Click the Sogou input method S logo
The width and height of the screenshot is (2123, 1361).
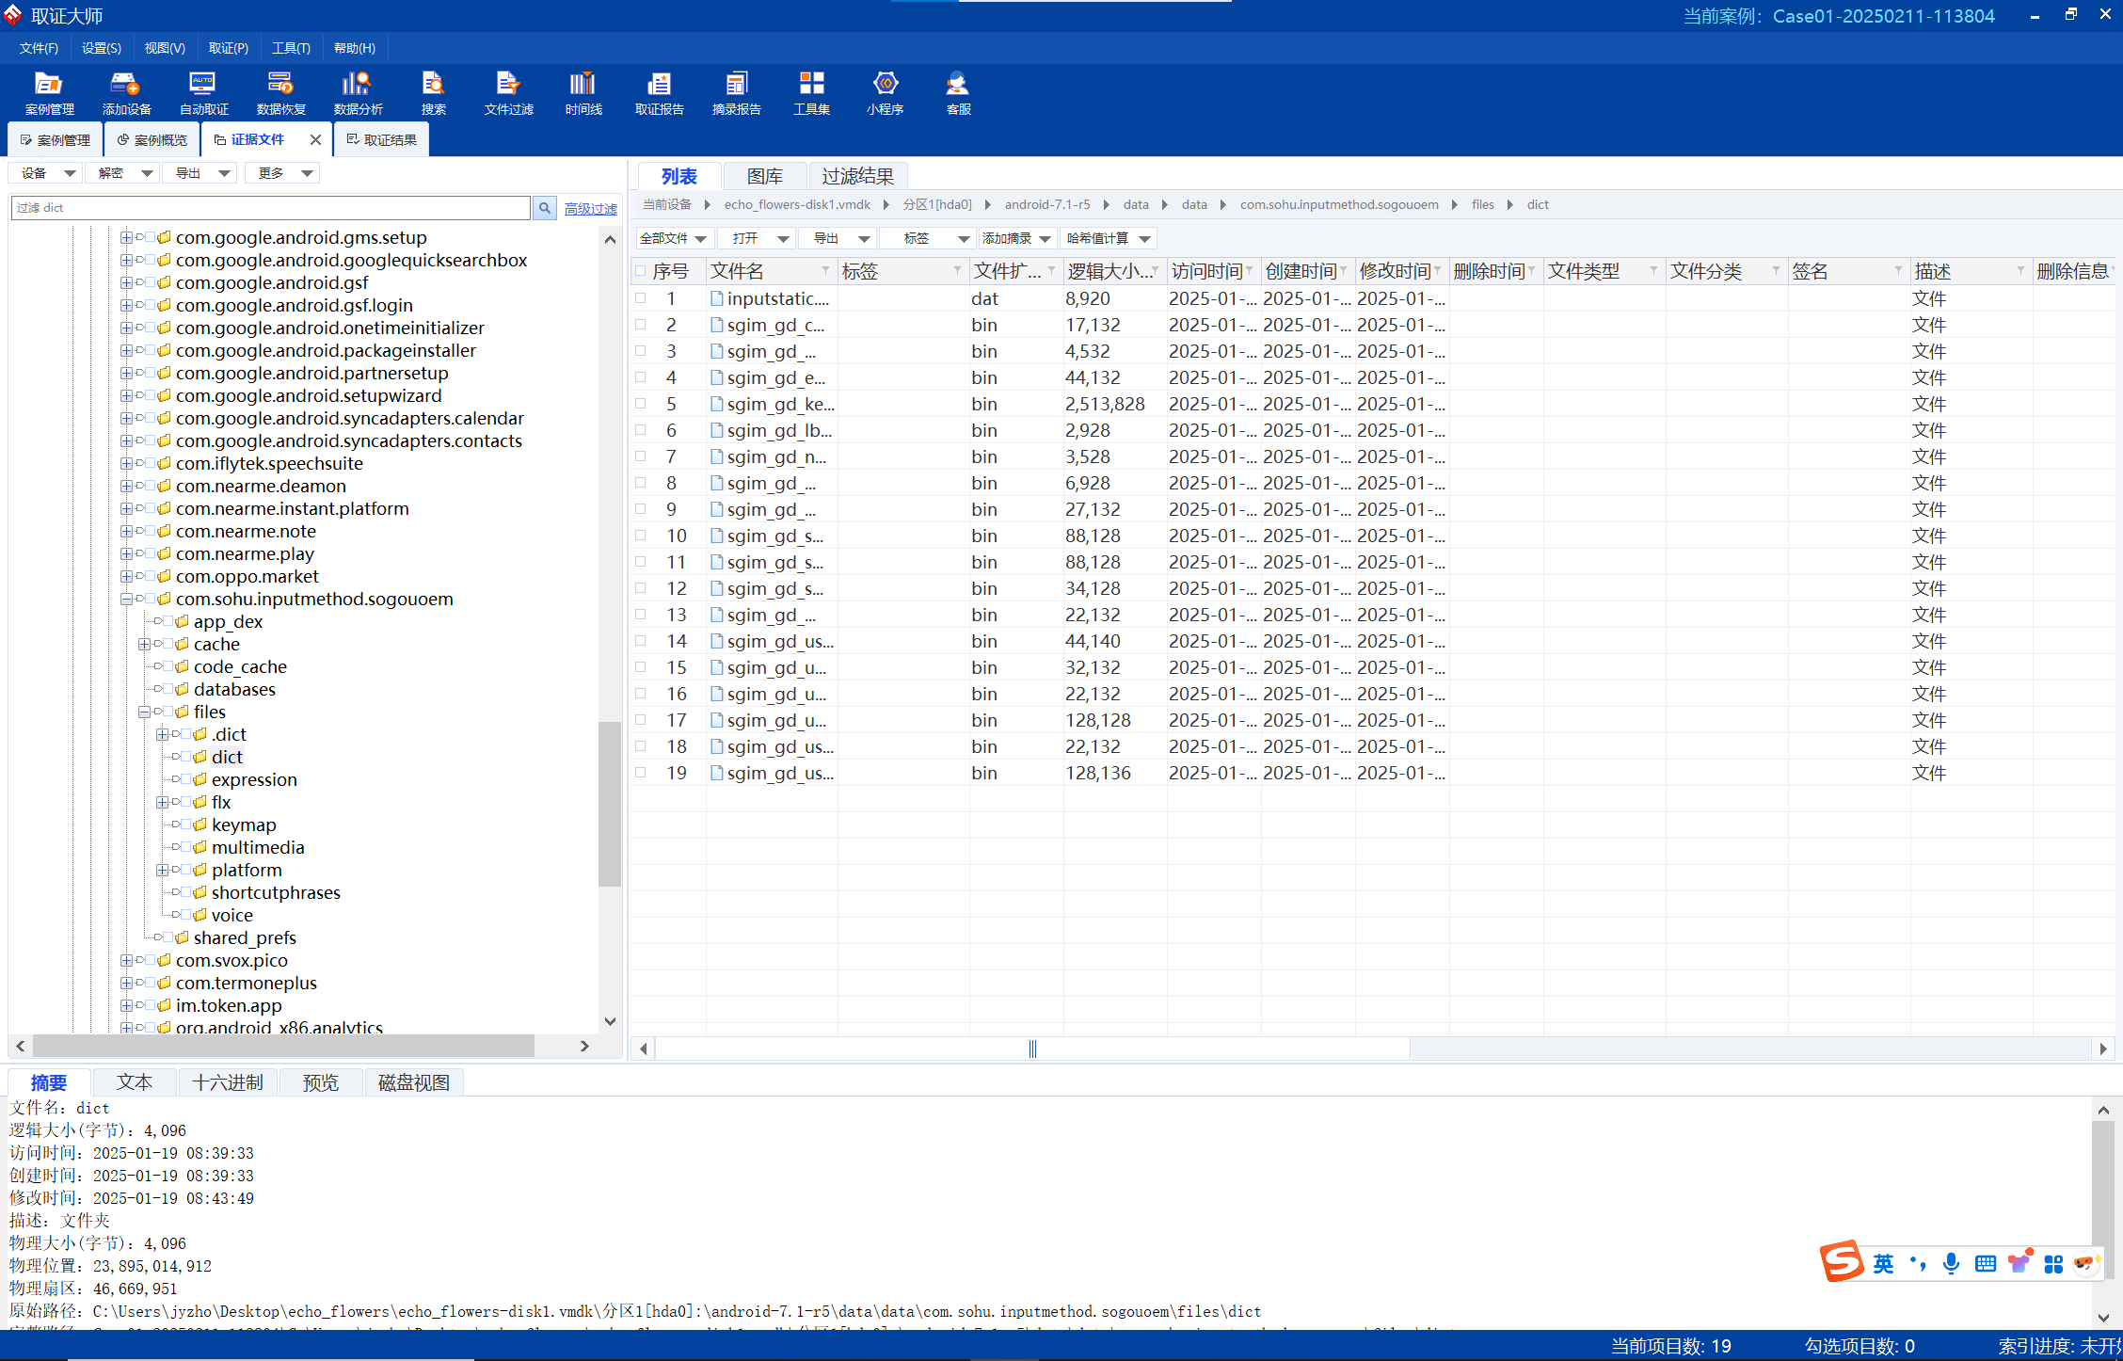tap(1841, 1261)
